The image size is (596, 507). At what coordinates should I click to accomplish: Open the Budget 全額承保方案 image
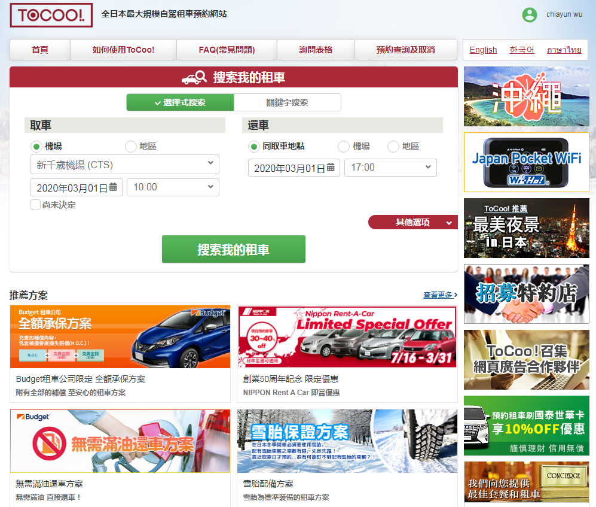tap(120, 336)
